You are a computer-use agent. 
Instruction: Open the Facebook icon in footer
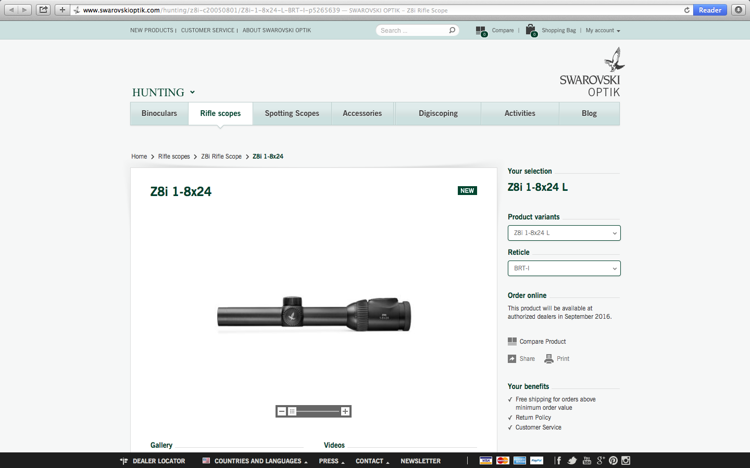[x=558, y=460]
